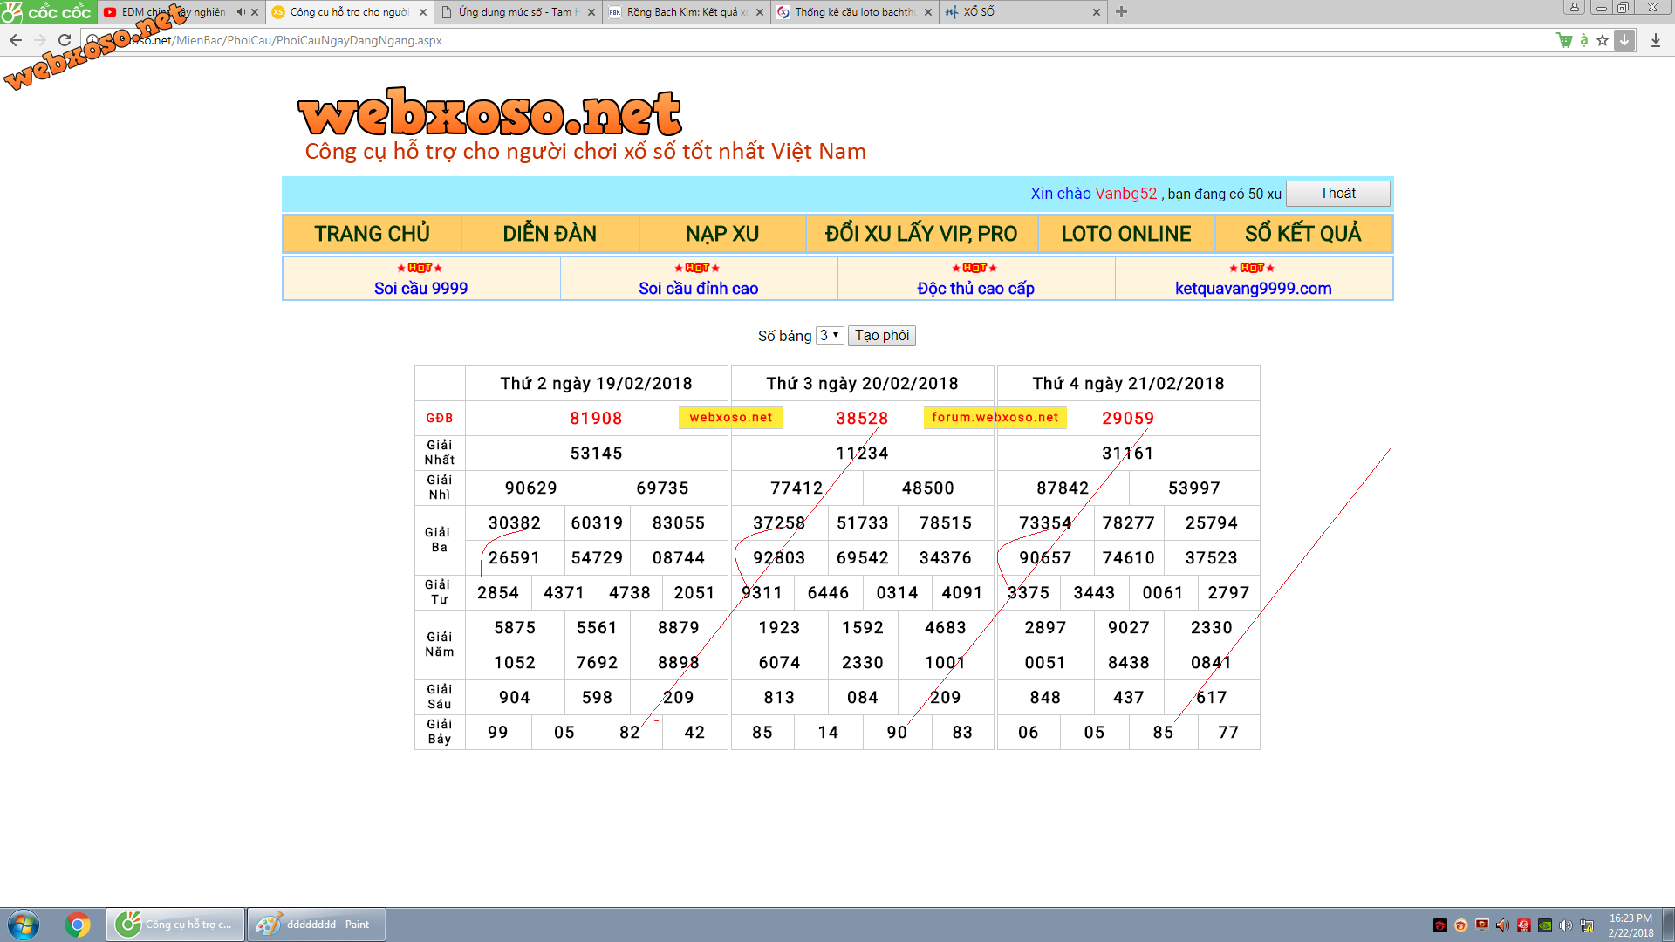Screen dimensions: 1675x942
Task: Click special prize 29059
Action: coord(1128,419)
